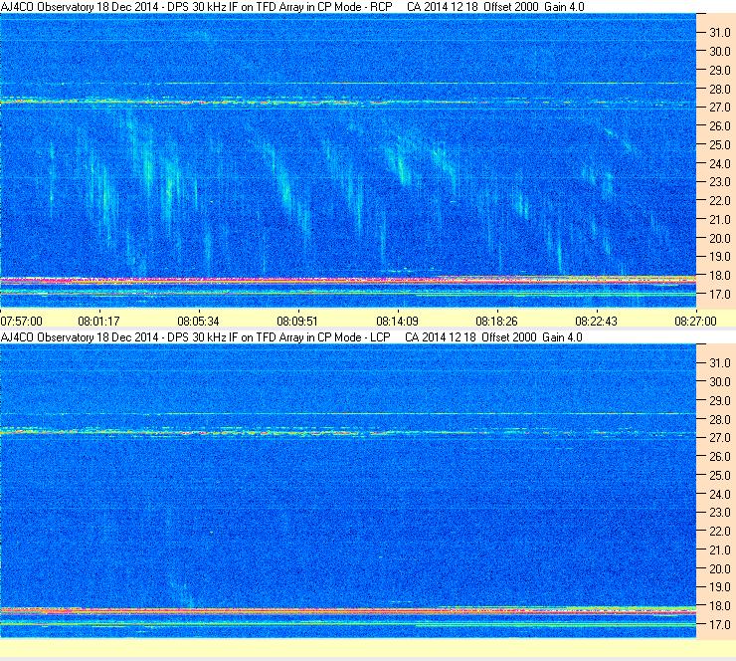The height and width of the screenshot is (661, 736).
Task: Click the 27.0 frequency label in LCP panel
Action: point(720,438)
